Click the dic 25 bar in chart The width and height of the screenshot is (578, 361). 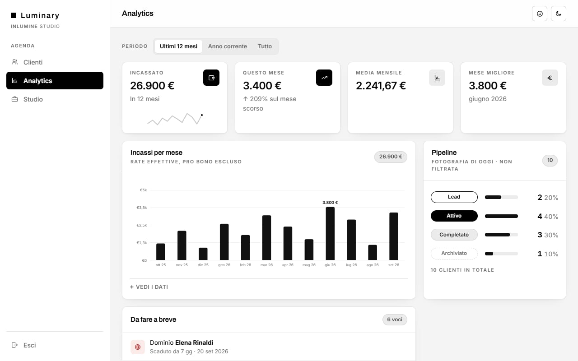[x=203, y=254]
